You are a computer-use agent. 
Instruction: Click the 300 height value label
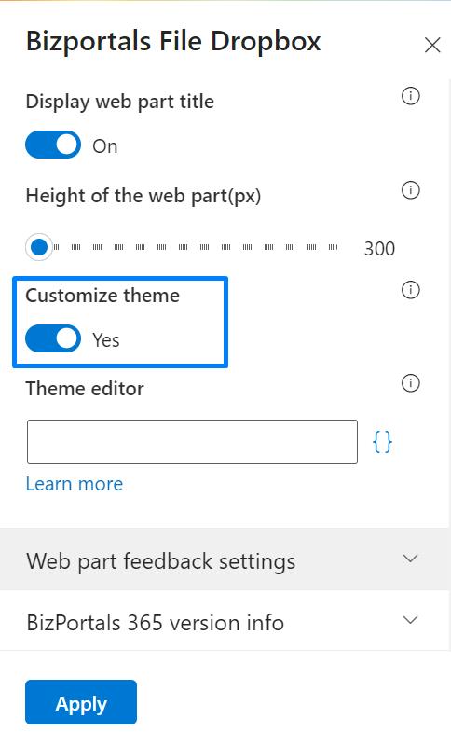pos(379,249)
